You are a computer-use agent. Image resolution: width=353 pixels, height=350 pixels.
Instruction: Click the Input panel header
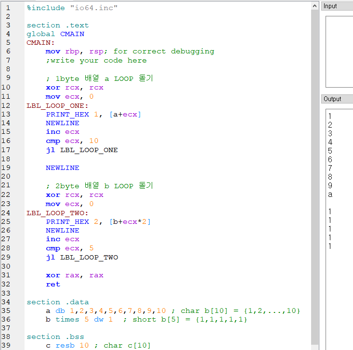337,6
